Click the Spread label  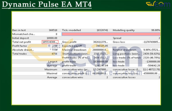[x=117, y=38]
